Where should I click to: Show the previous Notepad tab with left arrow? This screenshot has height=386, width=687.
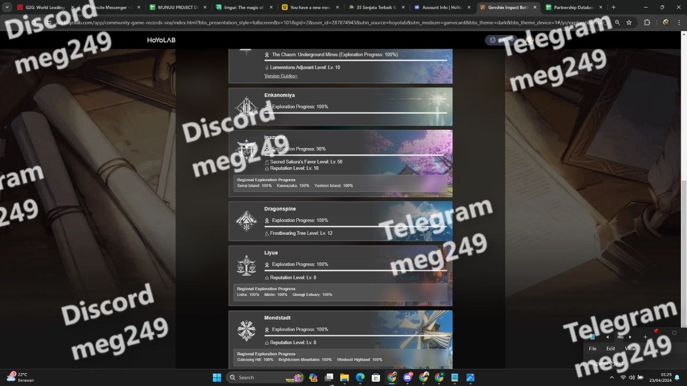608,337
